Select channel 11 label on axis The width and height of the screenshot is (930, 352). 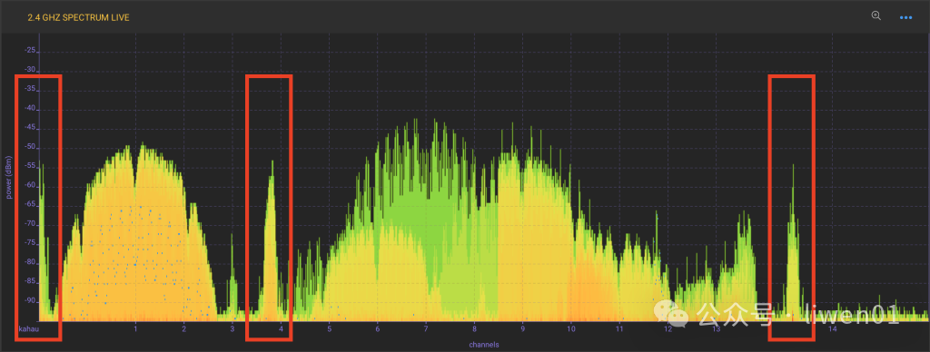coord(619,329)
